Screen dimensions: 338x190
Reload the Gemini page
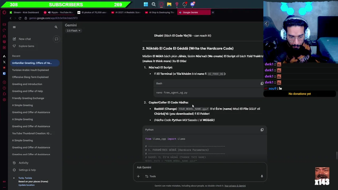tap(20, 18)
